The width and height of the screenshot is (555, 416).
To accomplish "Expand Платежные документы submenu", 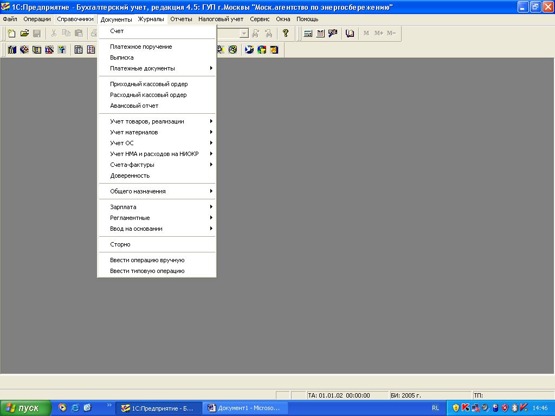I will (x=157, y=68).
